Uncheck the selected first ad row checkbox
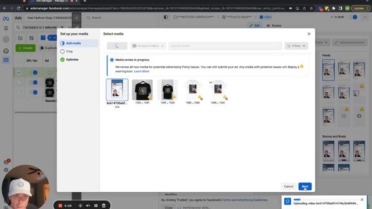The height and width of the screenshot is (209, 372). (x=19, y=73)
